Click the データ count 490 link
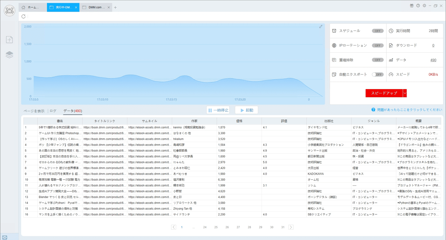 433,60
